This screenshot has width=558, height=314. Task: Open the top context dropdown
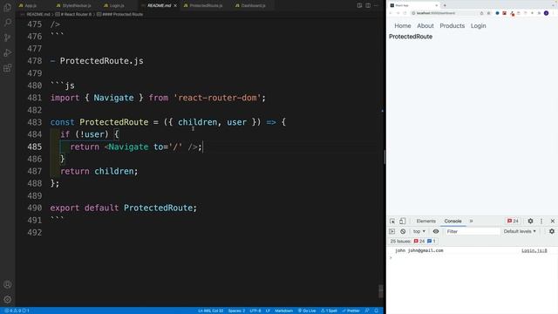pos(418,231)
